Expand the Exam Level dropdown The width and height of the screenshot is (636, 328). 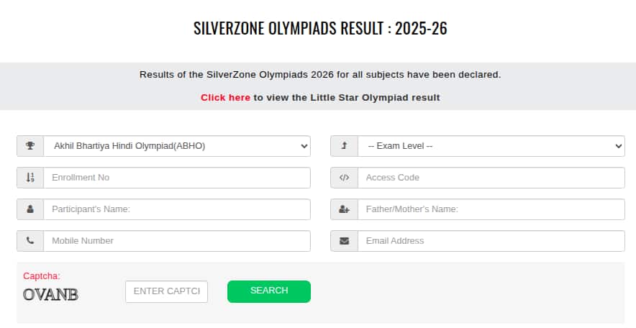491,146
